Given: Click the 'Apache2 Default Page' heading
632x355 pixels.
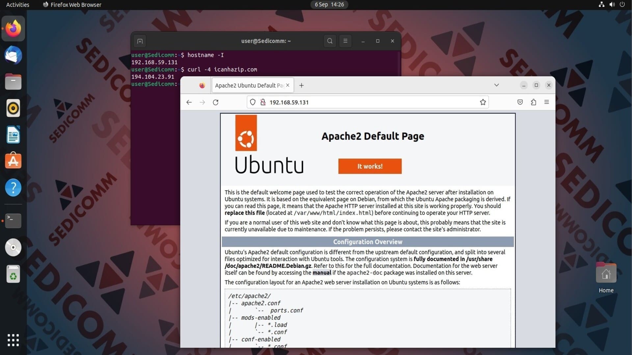Looking at the screenshot, I should [373, 136].
